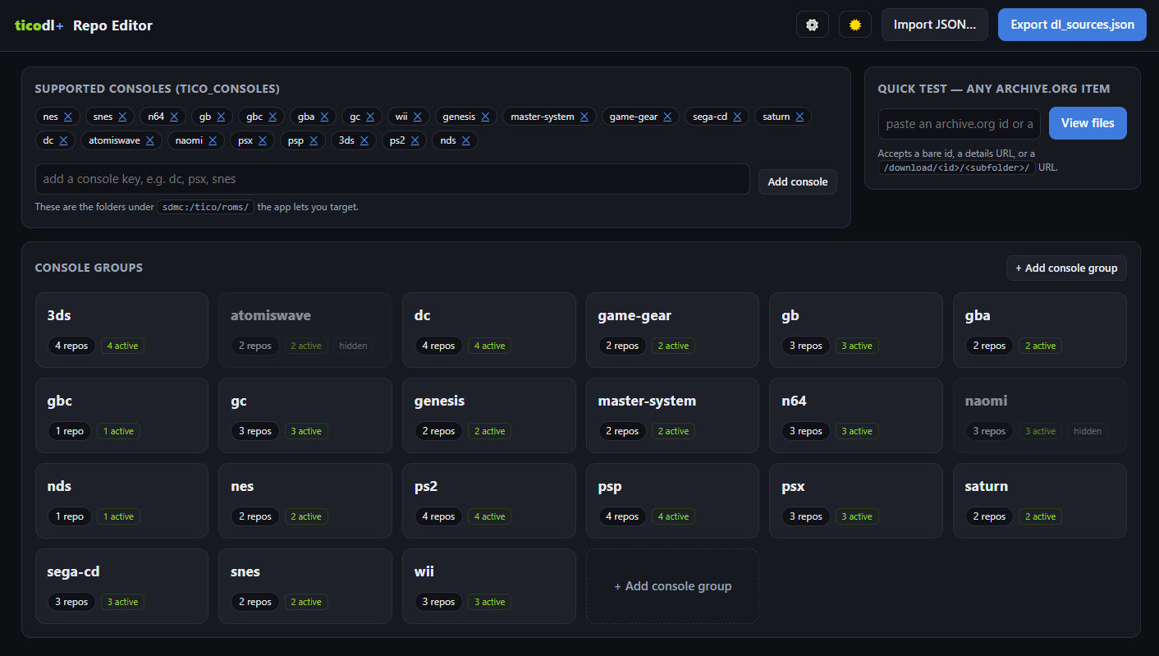Remove the nds console tag
The height and width of the screenshot is (656, 1159).
[465, 140]
